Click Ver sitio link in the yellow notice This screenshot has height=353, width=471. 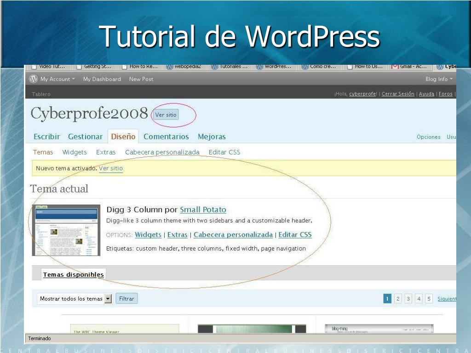tap(111, 168)
